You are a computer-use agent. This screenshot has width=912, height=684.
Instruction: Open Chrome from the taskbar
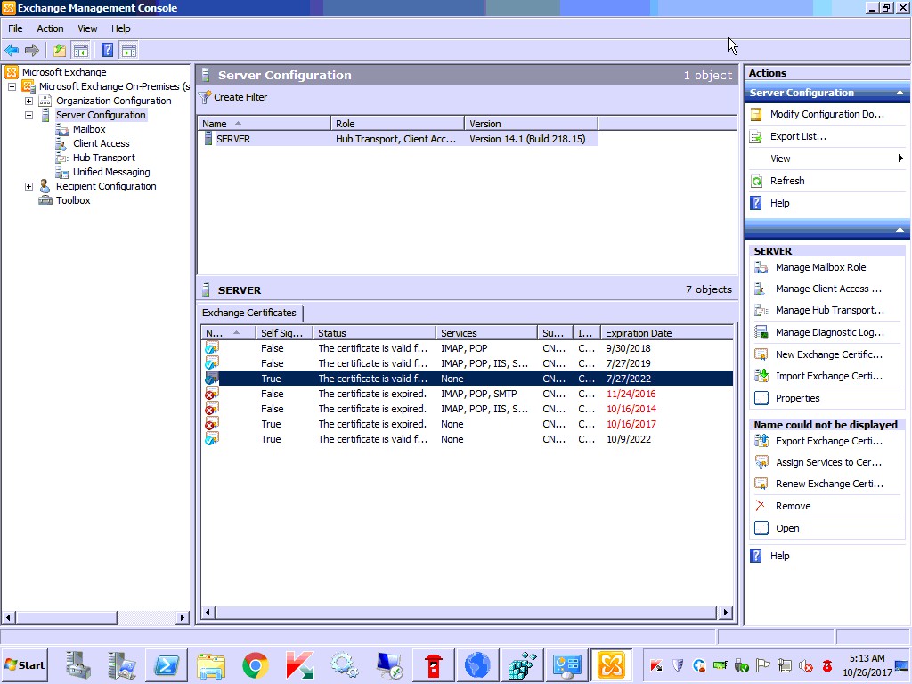256,665
